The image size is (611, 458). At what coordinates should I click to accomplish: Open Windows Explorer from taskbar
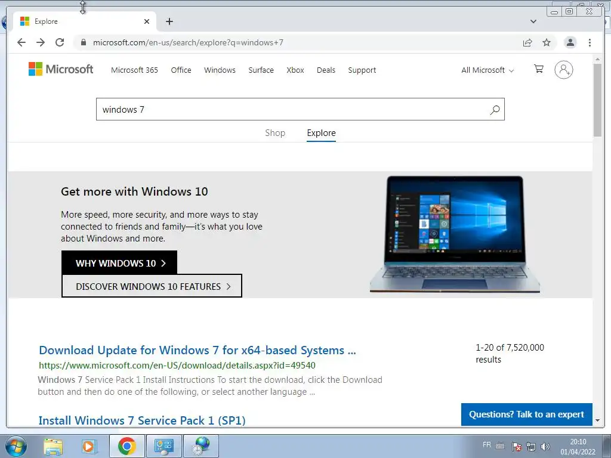click(53, 446)
